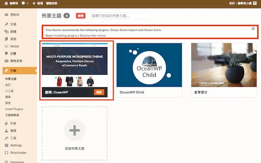Dismiss the notice with X icon

click(253, 29)
